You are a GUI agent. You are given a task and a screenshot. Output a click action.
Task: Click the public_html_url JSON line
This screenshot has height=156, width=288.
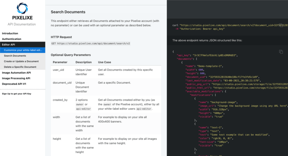click(x=237, y=88)
